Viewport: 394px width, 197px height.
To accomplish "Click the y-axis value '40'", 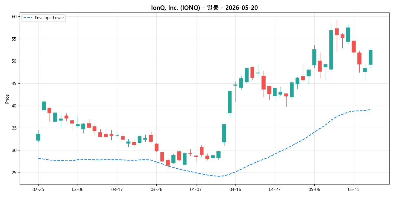I will pyautogui.click(x=15, y=106).
